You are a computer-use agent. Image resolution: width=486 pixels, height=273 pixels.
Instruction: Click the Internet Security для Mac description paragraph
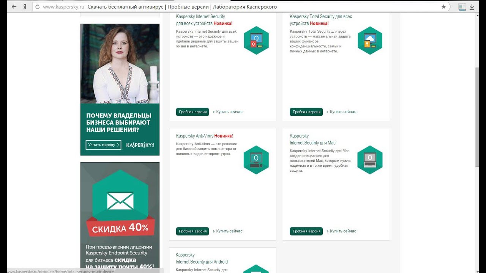(320, 161)
